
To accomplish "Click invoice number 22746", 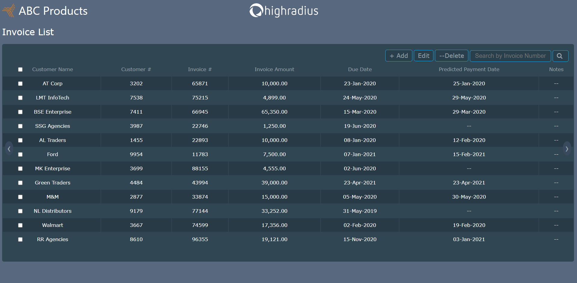I will [200, 126].
